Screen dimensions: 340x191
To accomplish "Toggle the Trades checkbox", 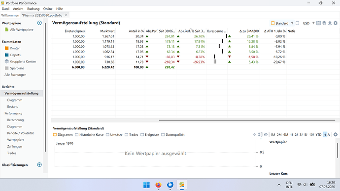I will (x=127, y=135).
